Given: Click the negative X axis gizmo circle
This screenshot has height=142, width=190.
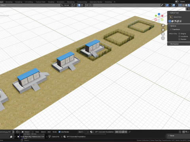Looking at the screenshot, I should pyautogui.click(x=156, y=20).
